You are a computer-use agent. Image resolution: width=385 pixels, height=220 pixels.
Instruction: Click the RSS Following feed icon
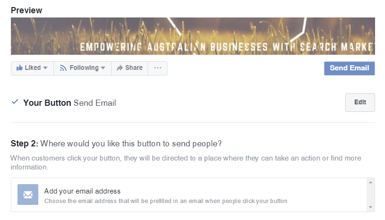pyautogui.click(x=63, y=68)
